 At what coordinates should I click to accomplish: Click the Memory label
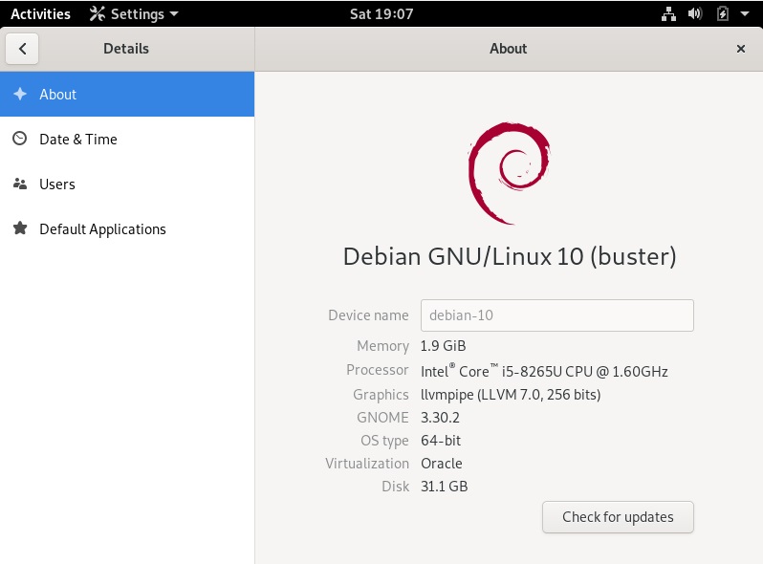(x=383, y=346)
